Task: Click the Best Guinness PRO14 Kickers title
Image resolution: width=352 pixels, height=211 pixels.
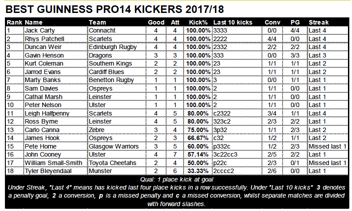Action: pyautogui.click(x=115, y=9)
